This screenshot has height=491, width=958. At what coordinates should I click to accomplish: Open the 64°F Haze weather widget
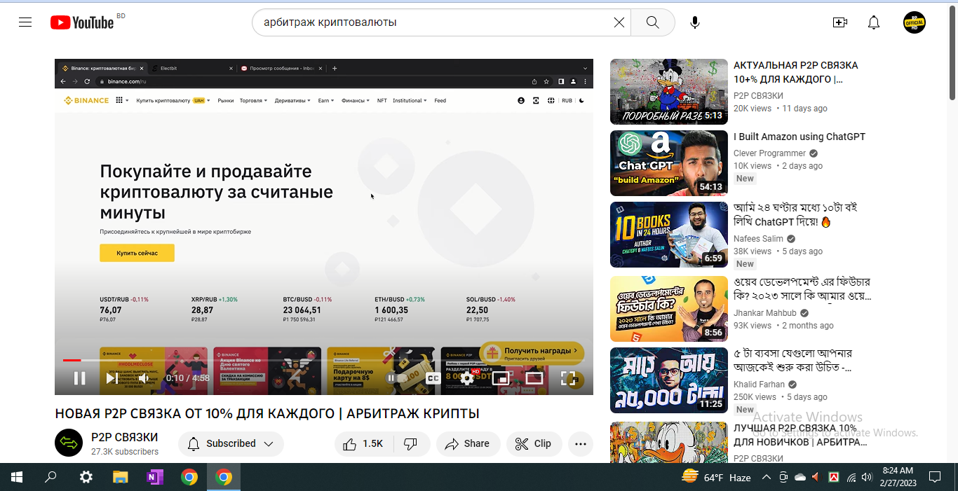pyautogui.click(x=717, y=477)
